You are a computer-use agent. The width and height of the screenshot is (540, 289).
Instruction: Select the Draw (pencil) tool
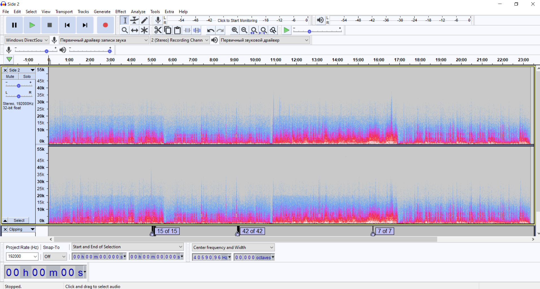144,20
